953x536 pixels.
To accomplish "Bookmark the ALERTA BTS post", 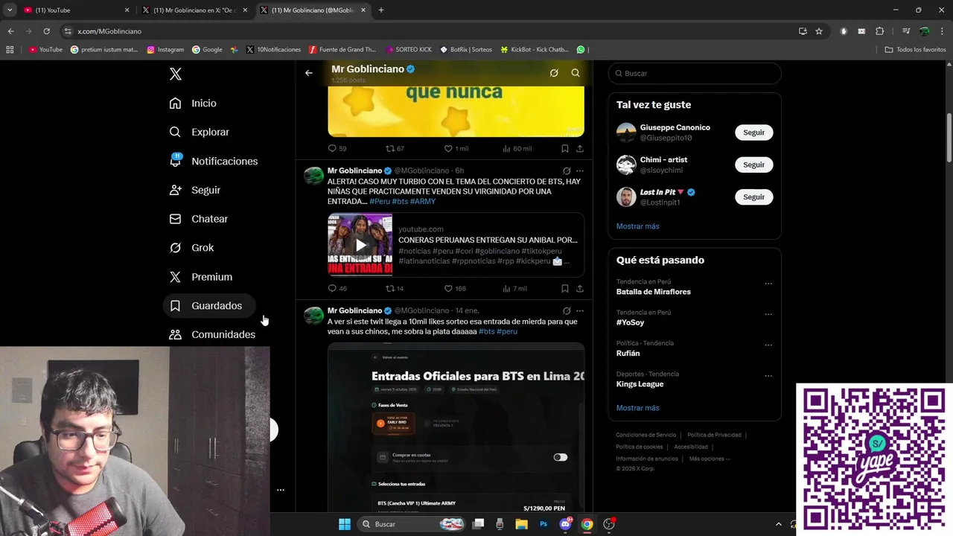I will click(565, 288).
